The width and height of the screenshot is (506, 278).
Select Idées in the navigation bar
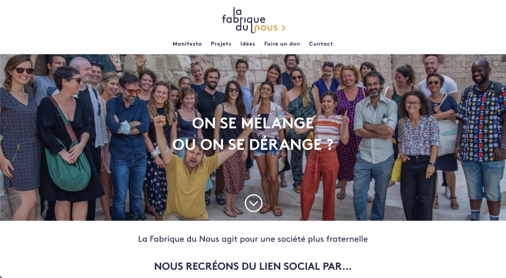248,44
